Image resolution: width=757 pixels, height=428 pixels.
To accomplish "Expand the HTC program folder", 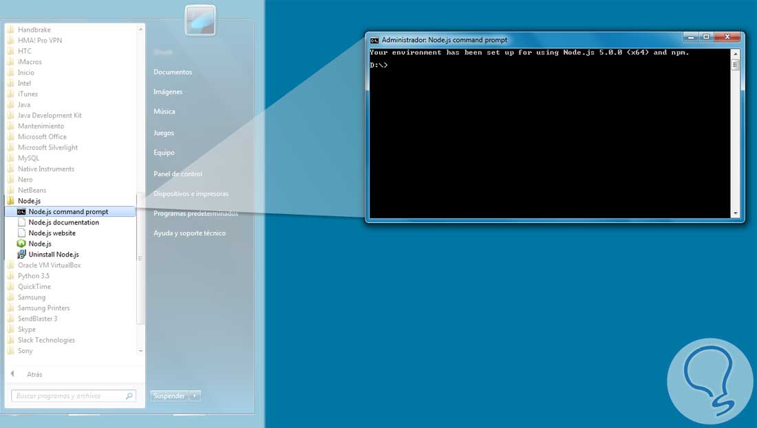I will [24, 51].
